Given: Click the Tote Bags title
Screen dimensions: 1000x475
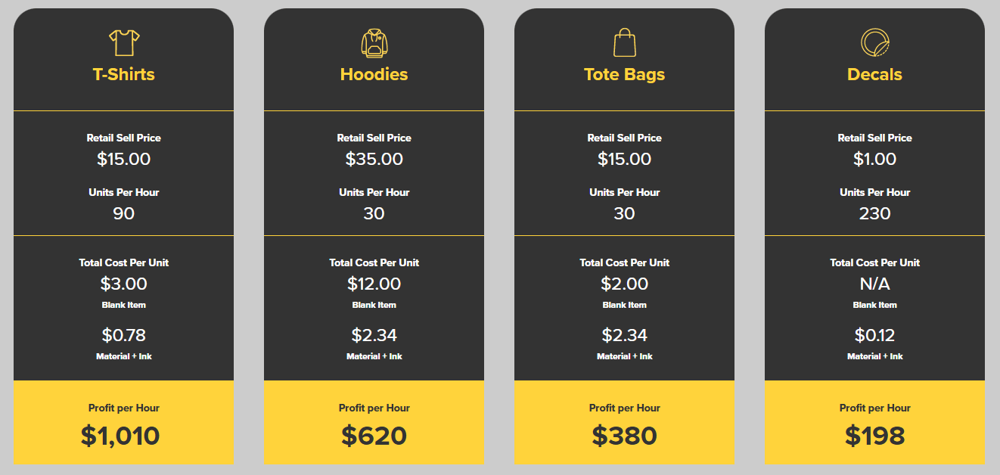Looking at the screenshot, I should click(x=625, y=74).
